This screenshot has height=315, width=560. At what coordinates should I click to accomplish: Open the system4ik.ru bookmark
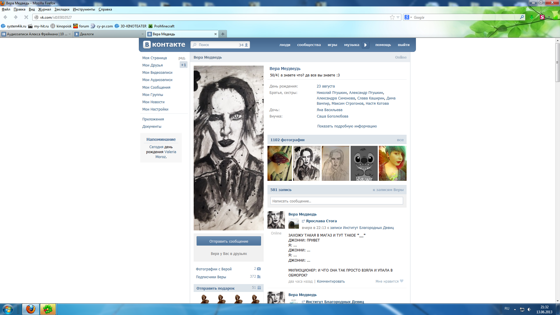point(14,26)
